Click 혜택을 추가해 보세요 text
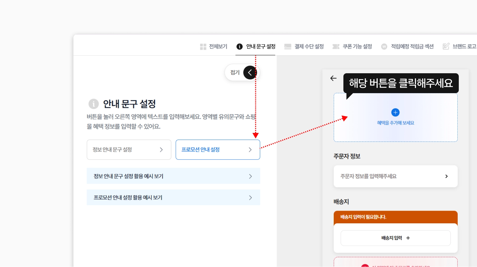This screenshot has height=267, width=477. point(396,123)
